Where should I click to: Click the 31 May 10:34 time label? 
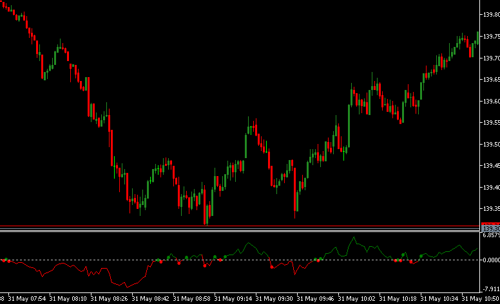(439, 299)
